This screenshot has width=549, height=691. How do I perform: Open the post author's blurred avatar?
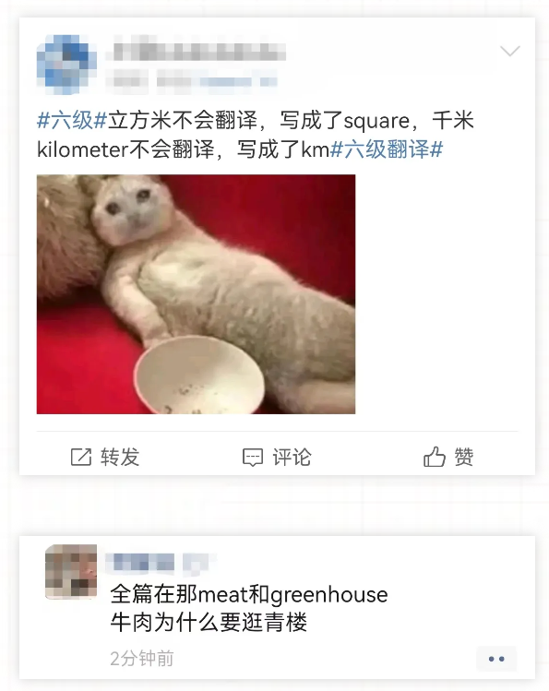pyautogui.click(x=66, y=65)
